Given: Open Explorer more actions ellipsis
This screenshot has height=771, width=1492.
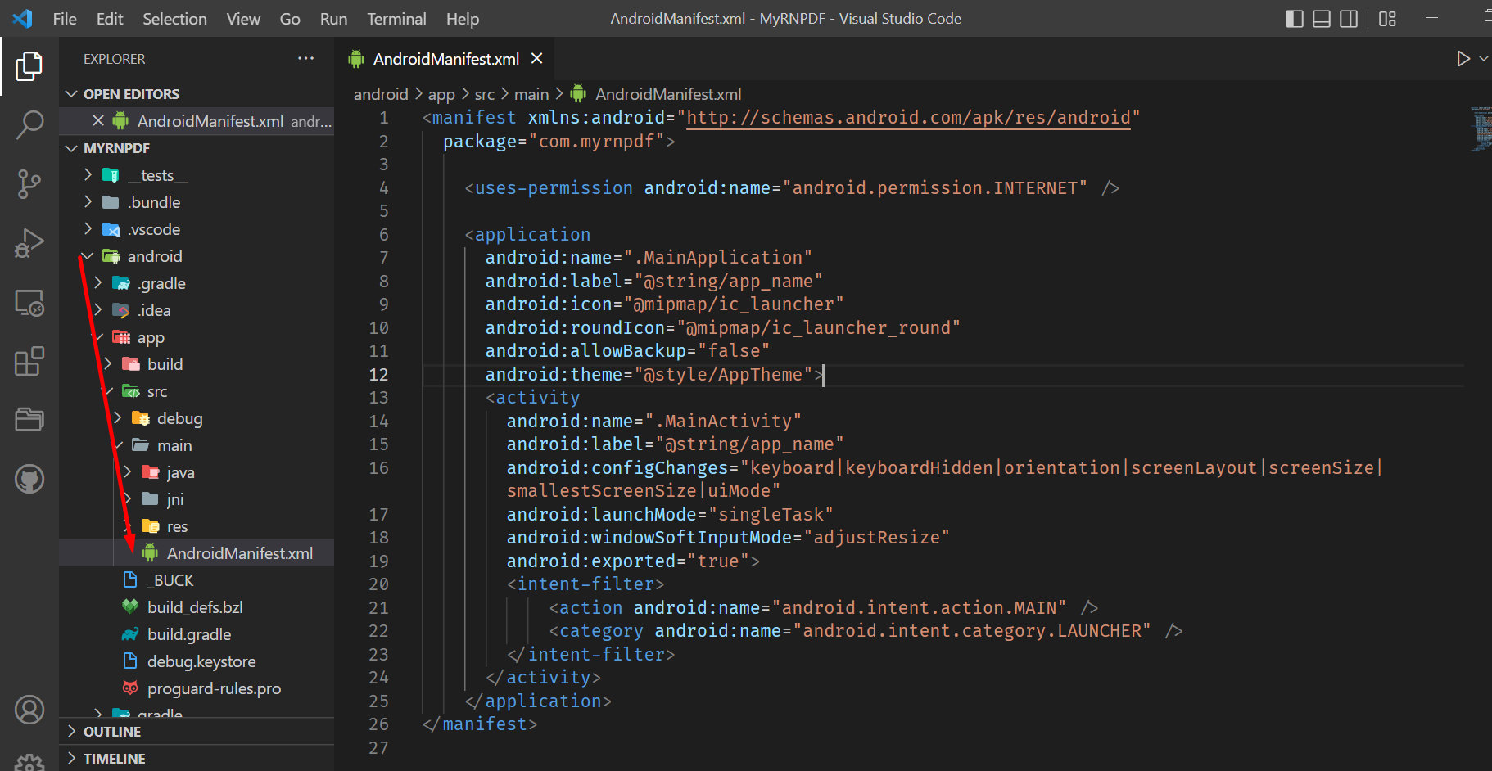Looking at the screenshot, I should coord(305,59).
